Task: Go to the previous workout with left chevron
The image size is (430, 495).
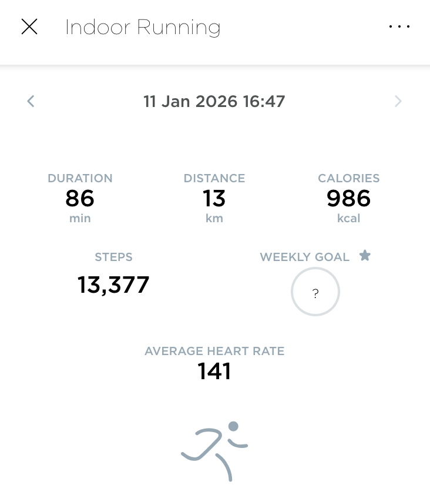Action: click(x=31, y=101)
